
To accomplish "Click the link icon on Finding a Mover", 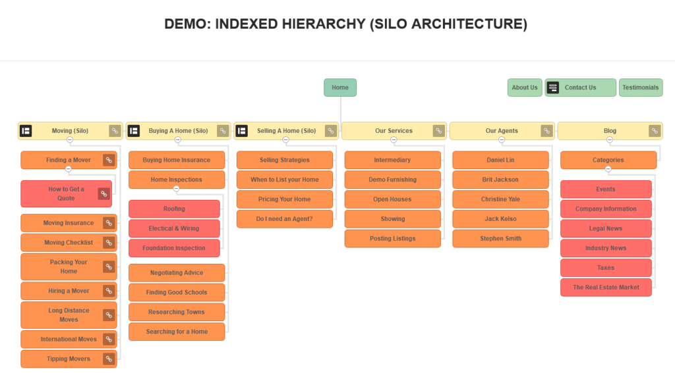I will tap(109, 160).
